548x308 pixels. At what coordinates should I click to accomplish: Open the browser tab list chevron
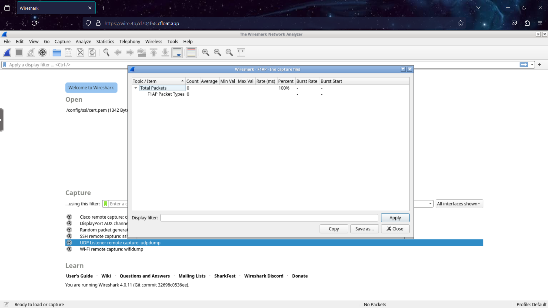pyautogui.click(x=478, y=8)
